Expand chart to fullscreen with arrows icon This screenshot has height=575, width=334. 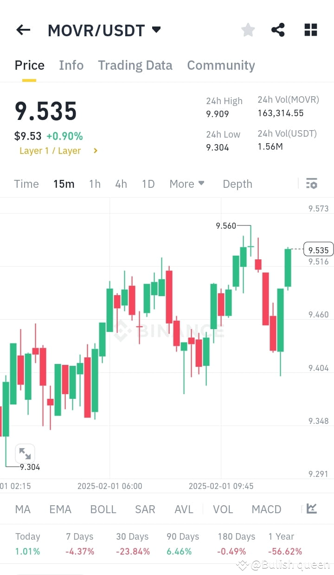(x=25, y=453)
